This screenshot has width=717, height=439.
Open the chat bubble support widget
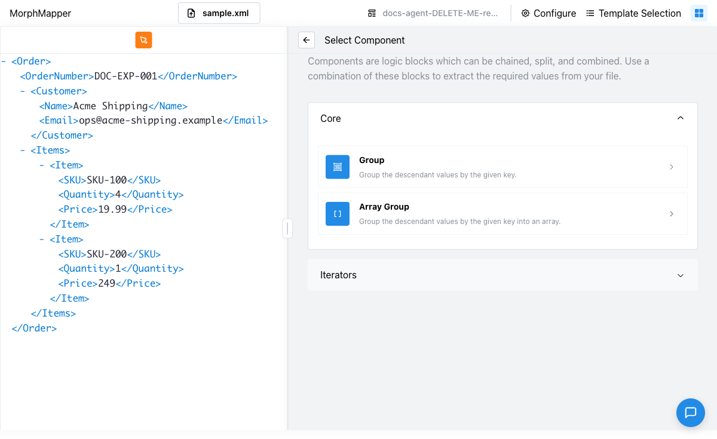[x=691, y=412]
